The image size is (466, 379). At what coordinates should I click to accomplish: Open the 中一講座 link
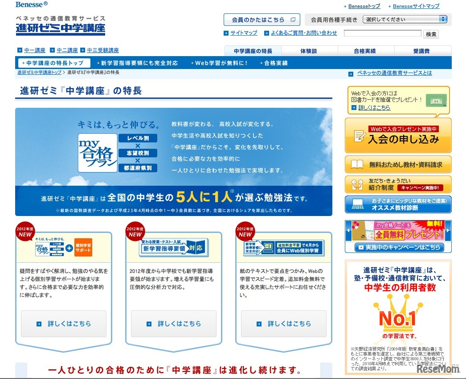pyautogui.click(x=35, y=50)
